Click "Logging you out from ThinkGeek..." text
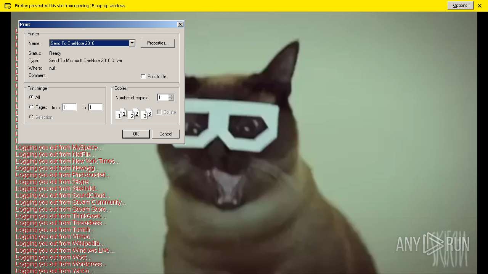This screenshot has height=274, width=488. pos(61,216)
